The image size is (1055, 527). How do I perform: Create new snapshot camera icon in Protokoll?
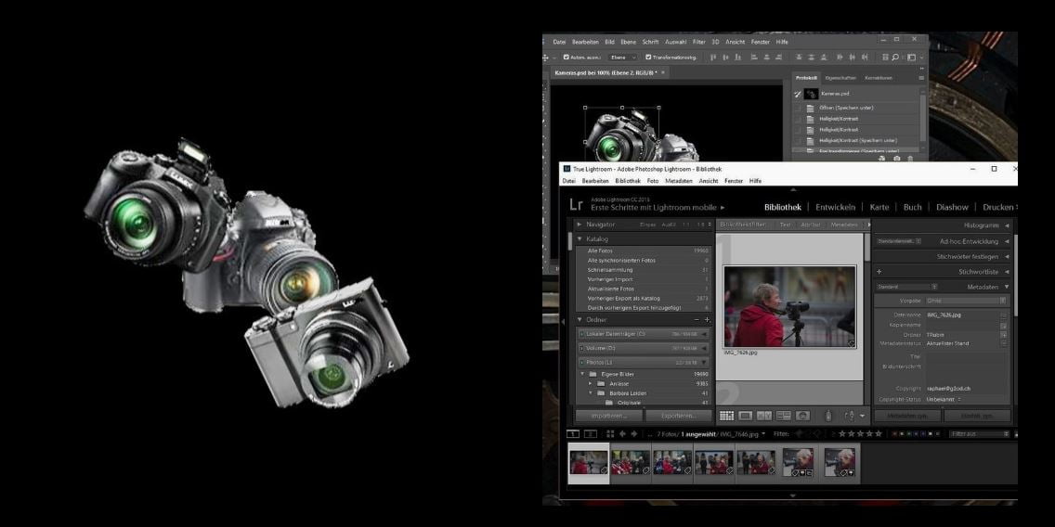click(896, 159)
